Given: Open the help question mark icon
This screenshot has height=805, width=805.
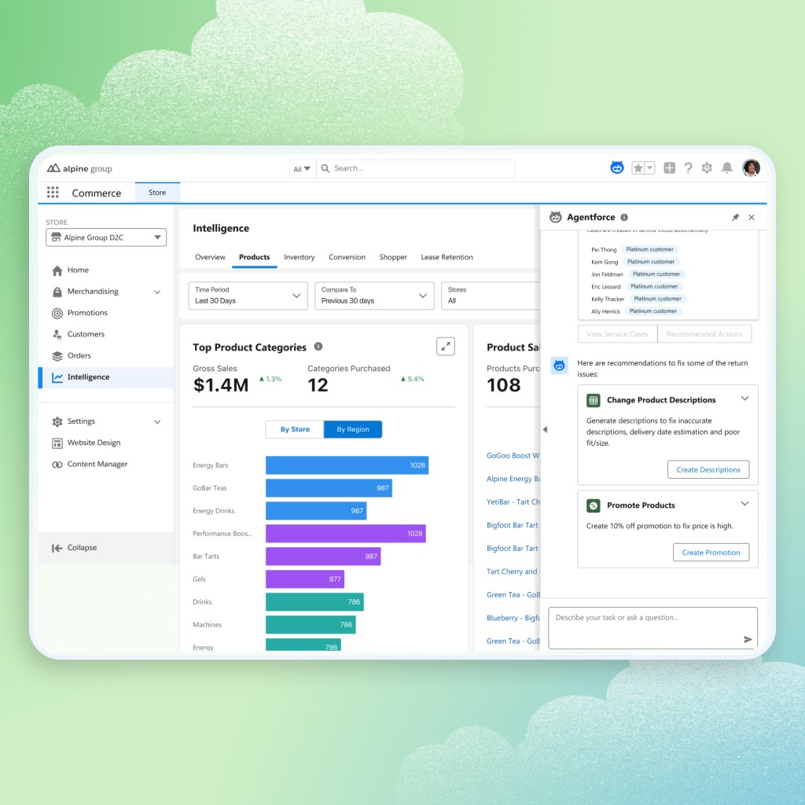Looking at the screenshot, I should click(689, 168).
